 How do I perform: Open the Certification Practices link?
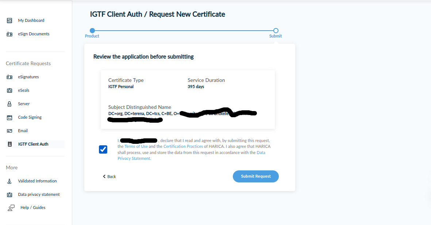[x=183, y=146]
